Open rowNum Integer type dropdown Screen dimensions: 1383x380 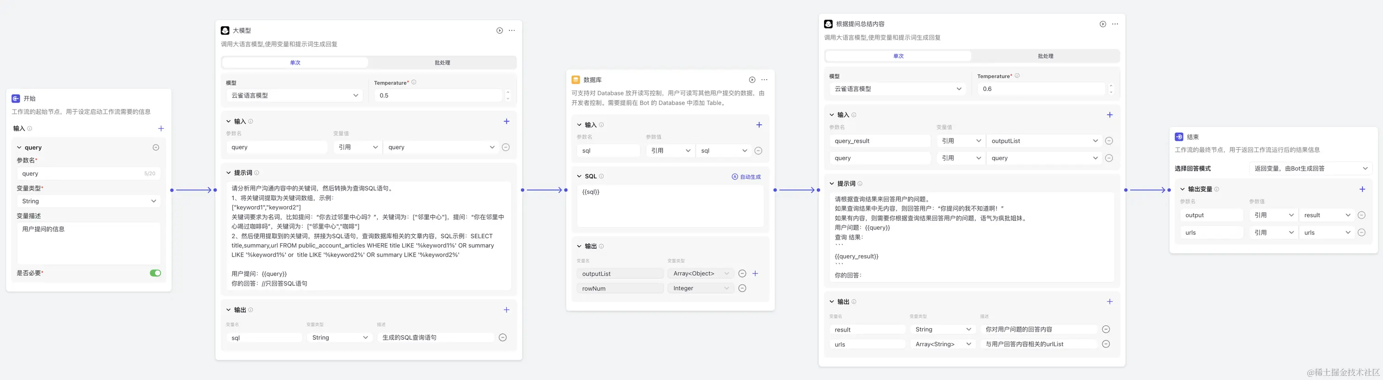(701, 288)
